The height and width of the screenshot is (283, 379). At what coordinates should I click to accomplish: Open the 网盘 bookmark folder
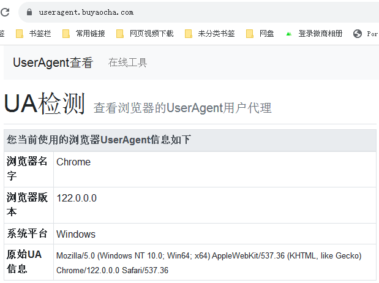[260, 34]
